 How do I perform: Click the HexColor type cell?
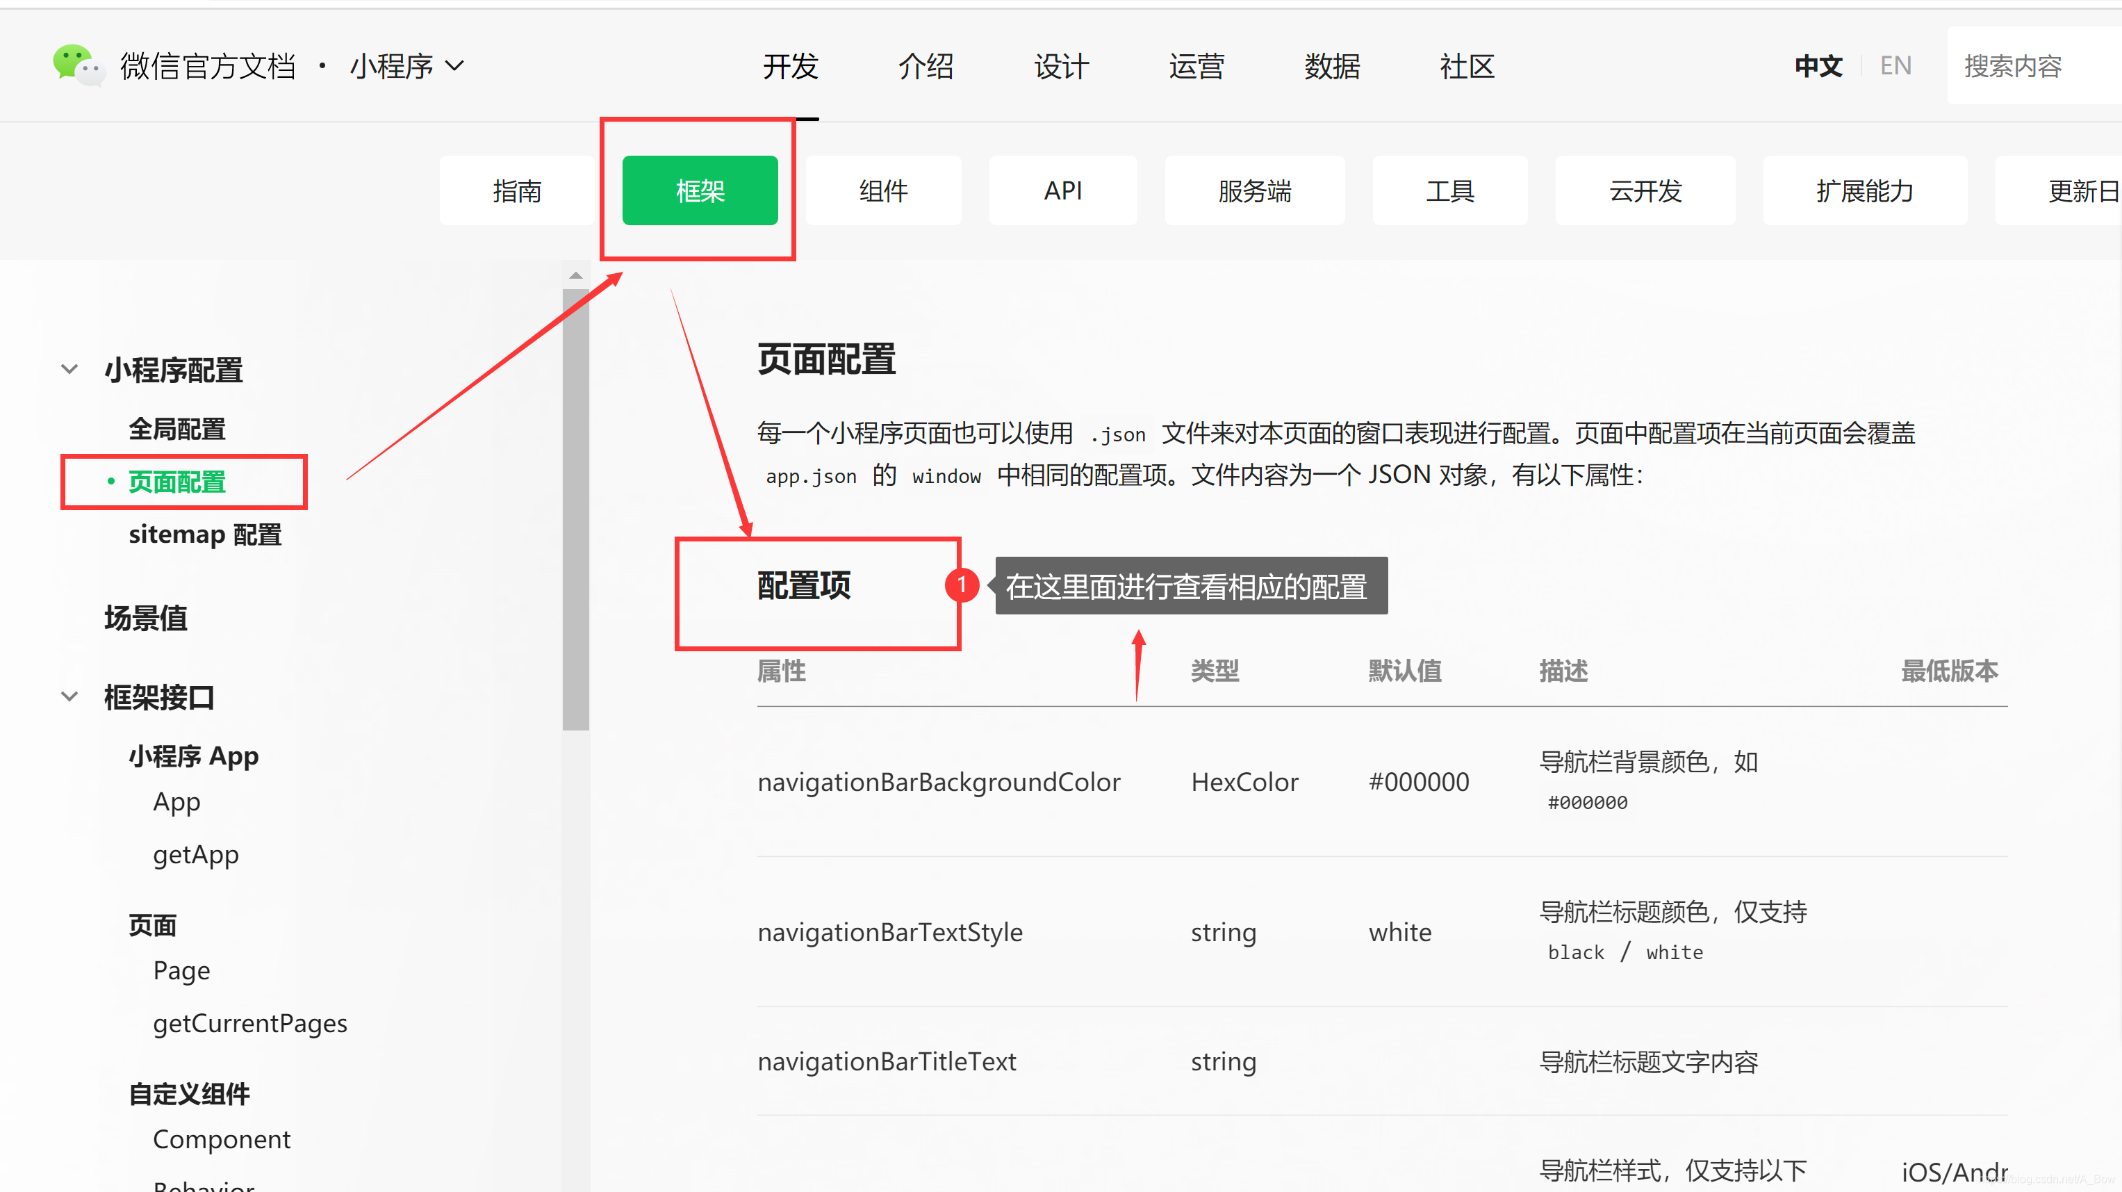point(1244,782)
